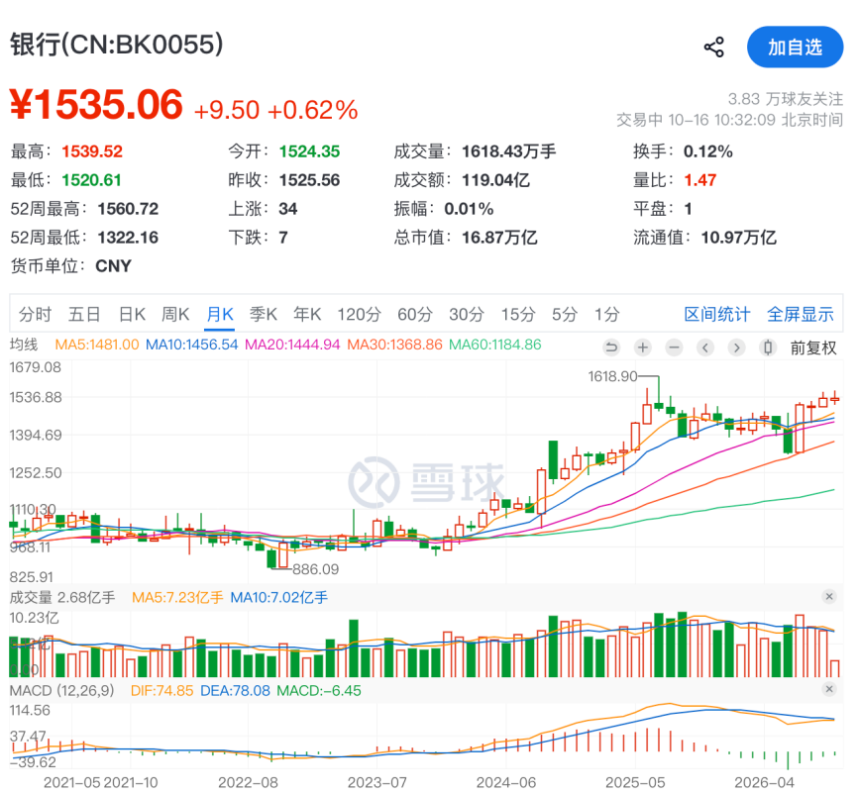Open the 季K chart tab
The height and width of the screenshot is (794, 858).
(264, 315)
